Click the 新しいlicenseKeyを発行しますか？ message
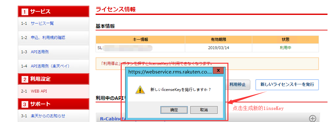This screenshot has height=122, width=331. click(181, 90)
